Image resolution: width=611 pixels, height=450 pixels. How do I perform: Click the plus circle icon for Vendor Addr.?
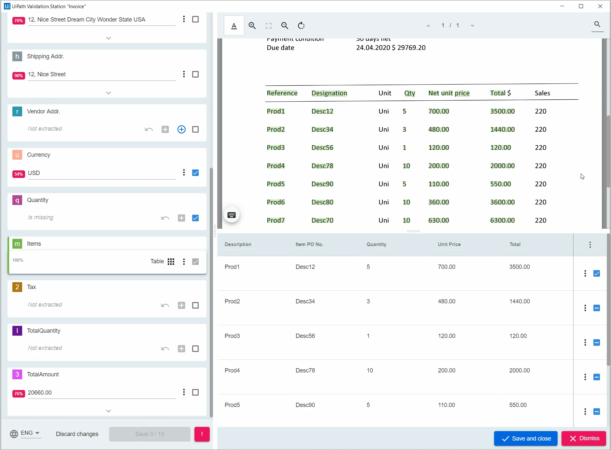coord(181,129)
